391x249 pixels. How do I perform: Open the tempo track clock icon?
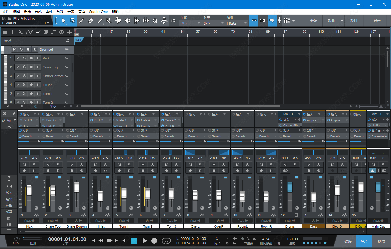coord(61,32)
